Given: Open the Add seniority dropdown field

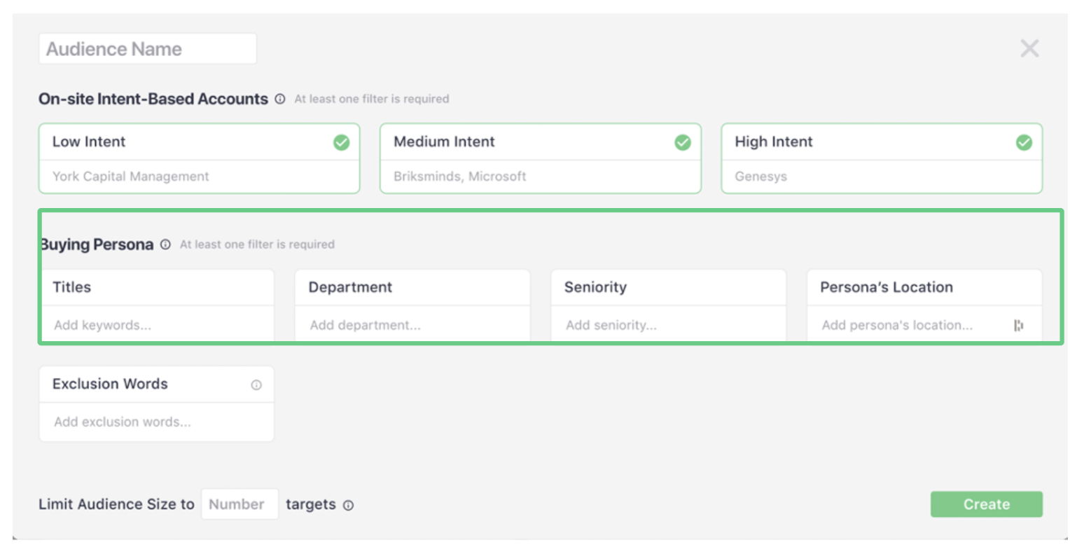Looking at the screenshot, I should click(x=667, y=325).
